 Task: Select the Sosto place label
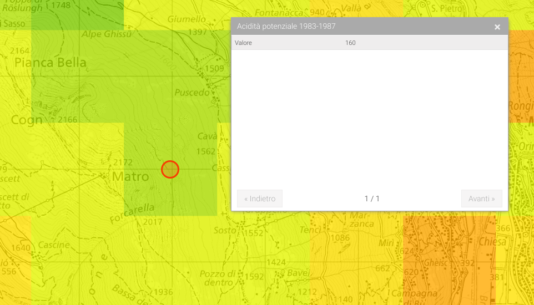click(x=225, y=230)
